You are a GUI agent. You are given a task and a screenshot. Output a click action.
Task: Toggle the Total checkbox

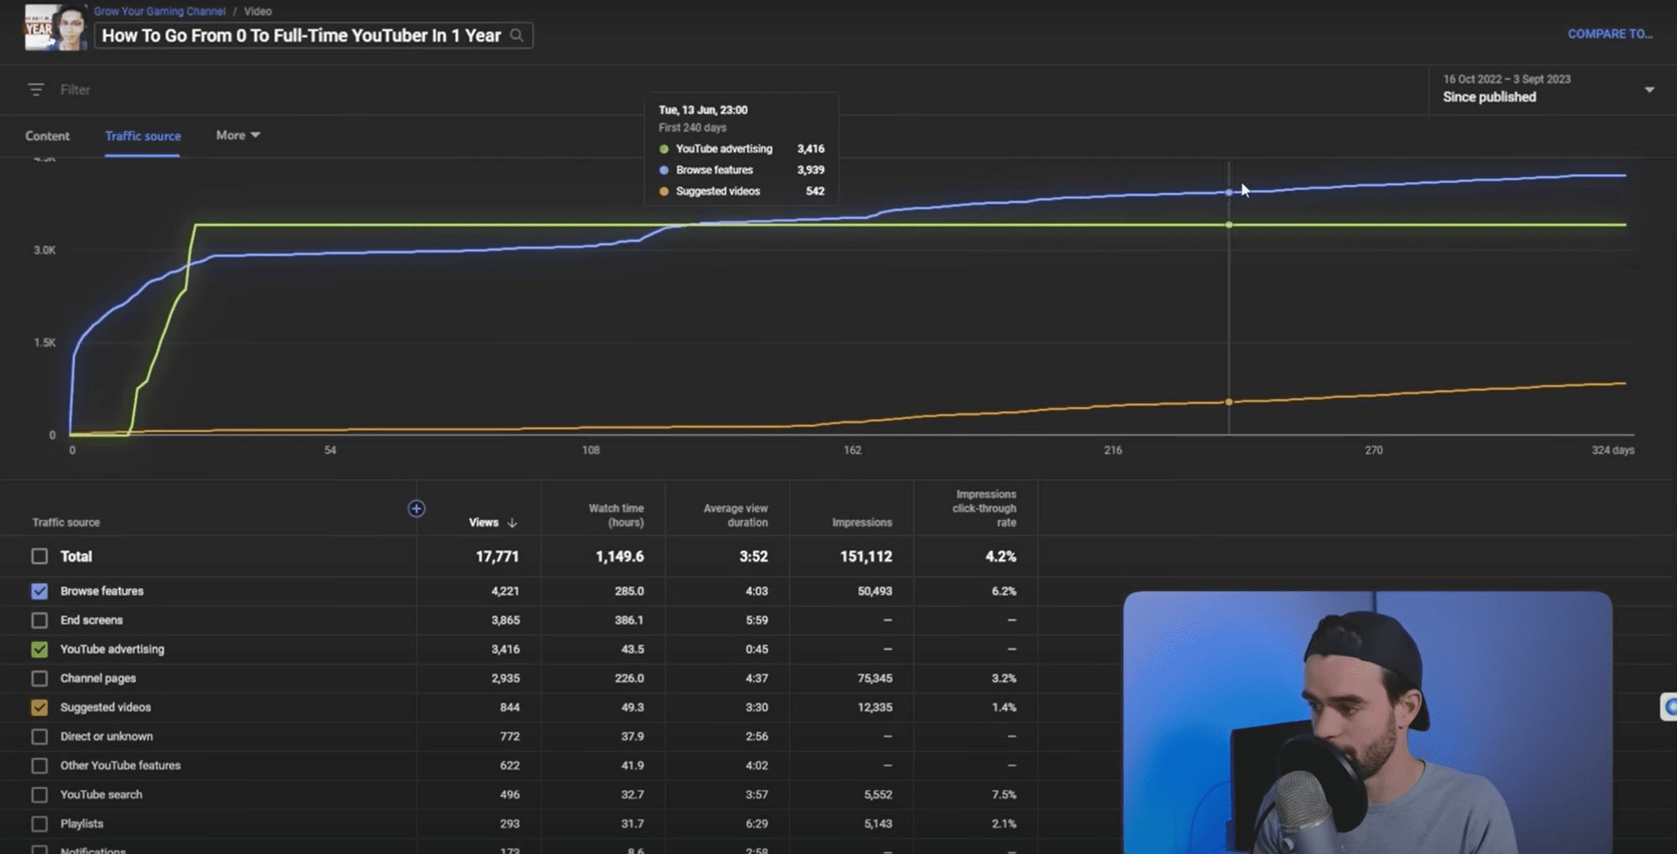[x=40, y=556]
